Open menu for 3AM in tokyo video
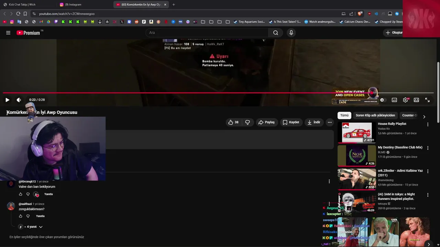Screen dimensions: 440x247 [x=428, y=195]
